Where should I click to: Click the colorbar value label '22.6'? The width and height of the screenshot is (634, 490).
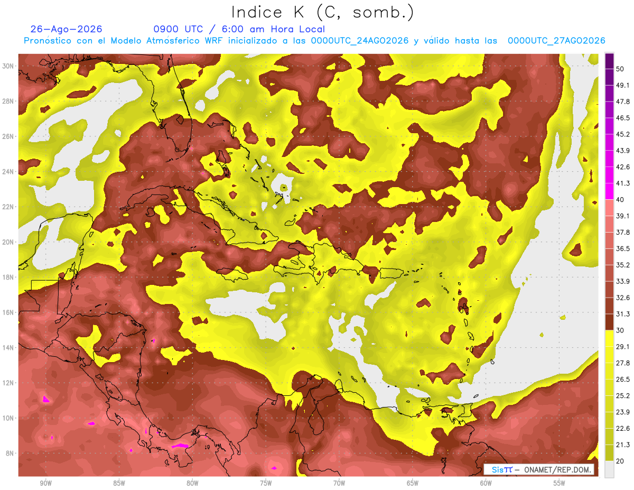tap(623, 429)
